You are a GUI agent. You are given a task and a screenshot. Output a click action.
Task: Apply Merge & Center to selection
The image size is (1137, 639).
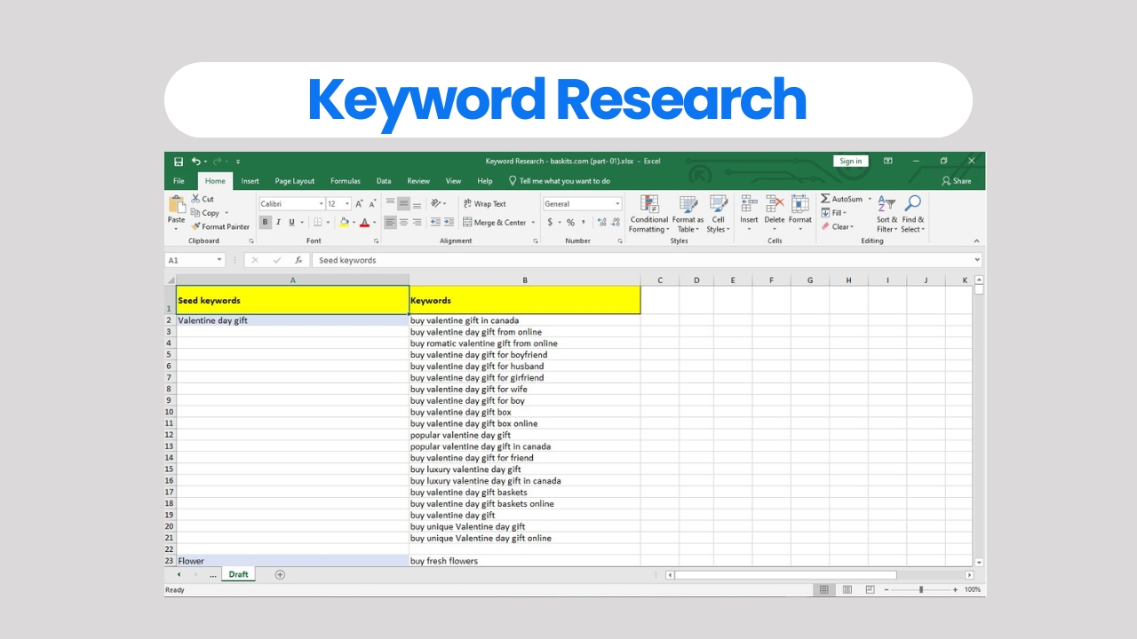(x=494, y=222)
